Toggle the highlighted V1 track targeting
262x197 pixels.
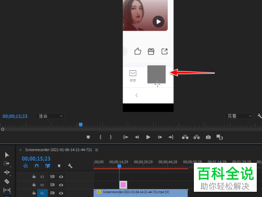tap(42, 193)
